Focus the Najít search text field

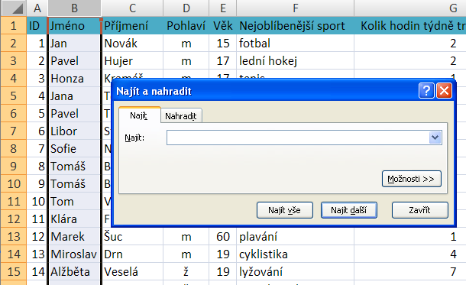coord(298,138)
